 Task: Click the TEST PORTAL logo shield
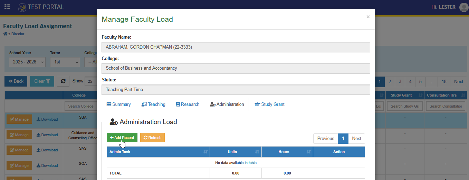[22, 7]
